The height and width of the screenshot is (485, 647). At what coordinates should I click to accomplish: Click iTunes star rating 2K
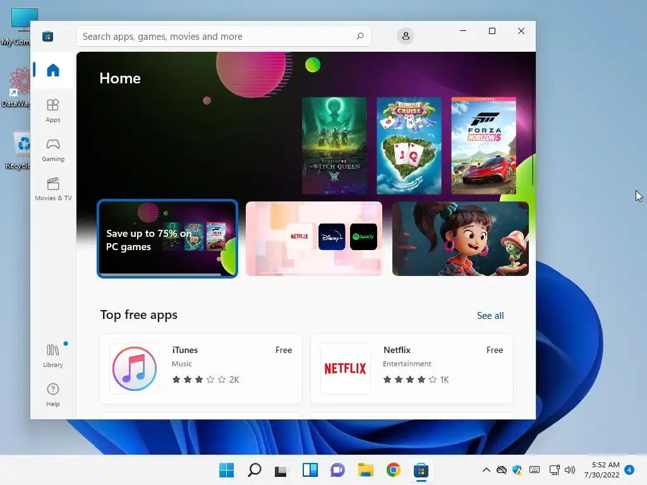[x=205, y=380]
